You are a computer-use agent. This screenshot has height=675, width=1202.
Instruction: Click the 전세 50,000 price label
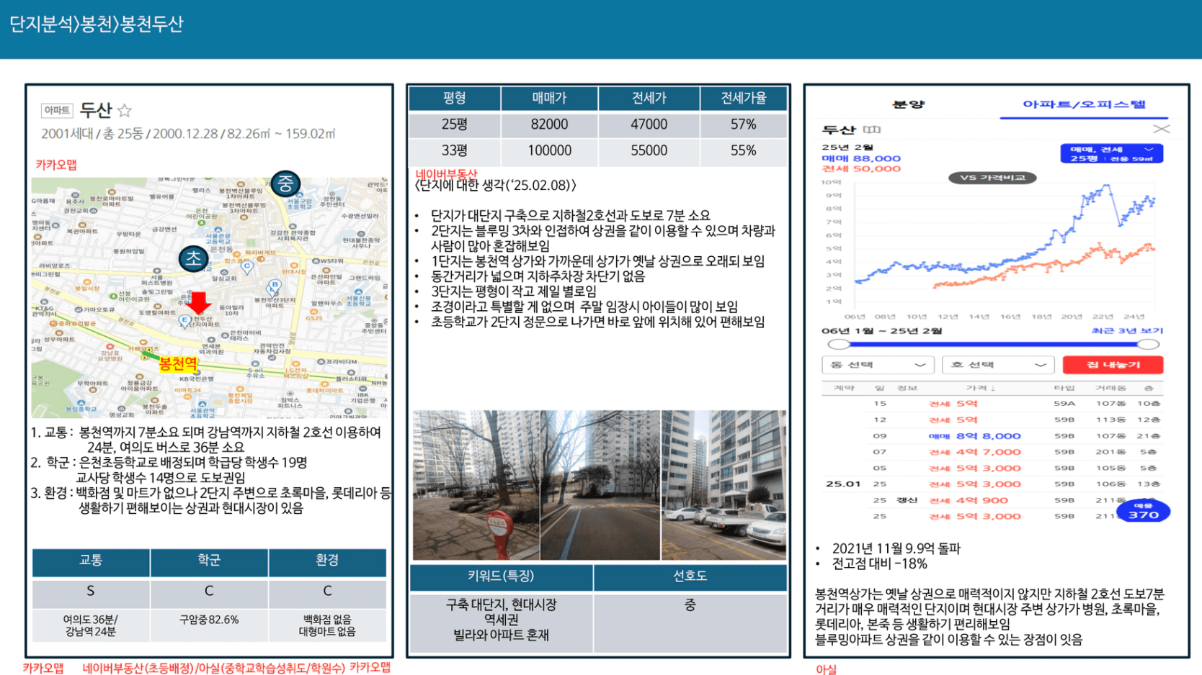tap(861, 168)
